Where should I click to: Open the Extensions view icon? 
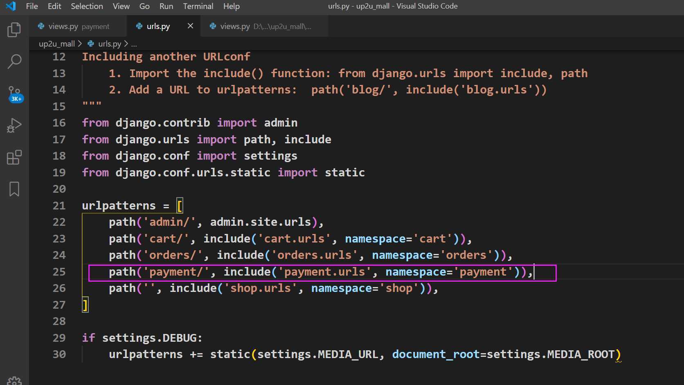point(14,157)
